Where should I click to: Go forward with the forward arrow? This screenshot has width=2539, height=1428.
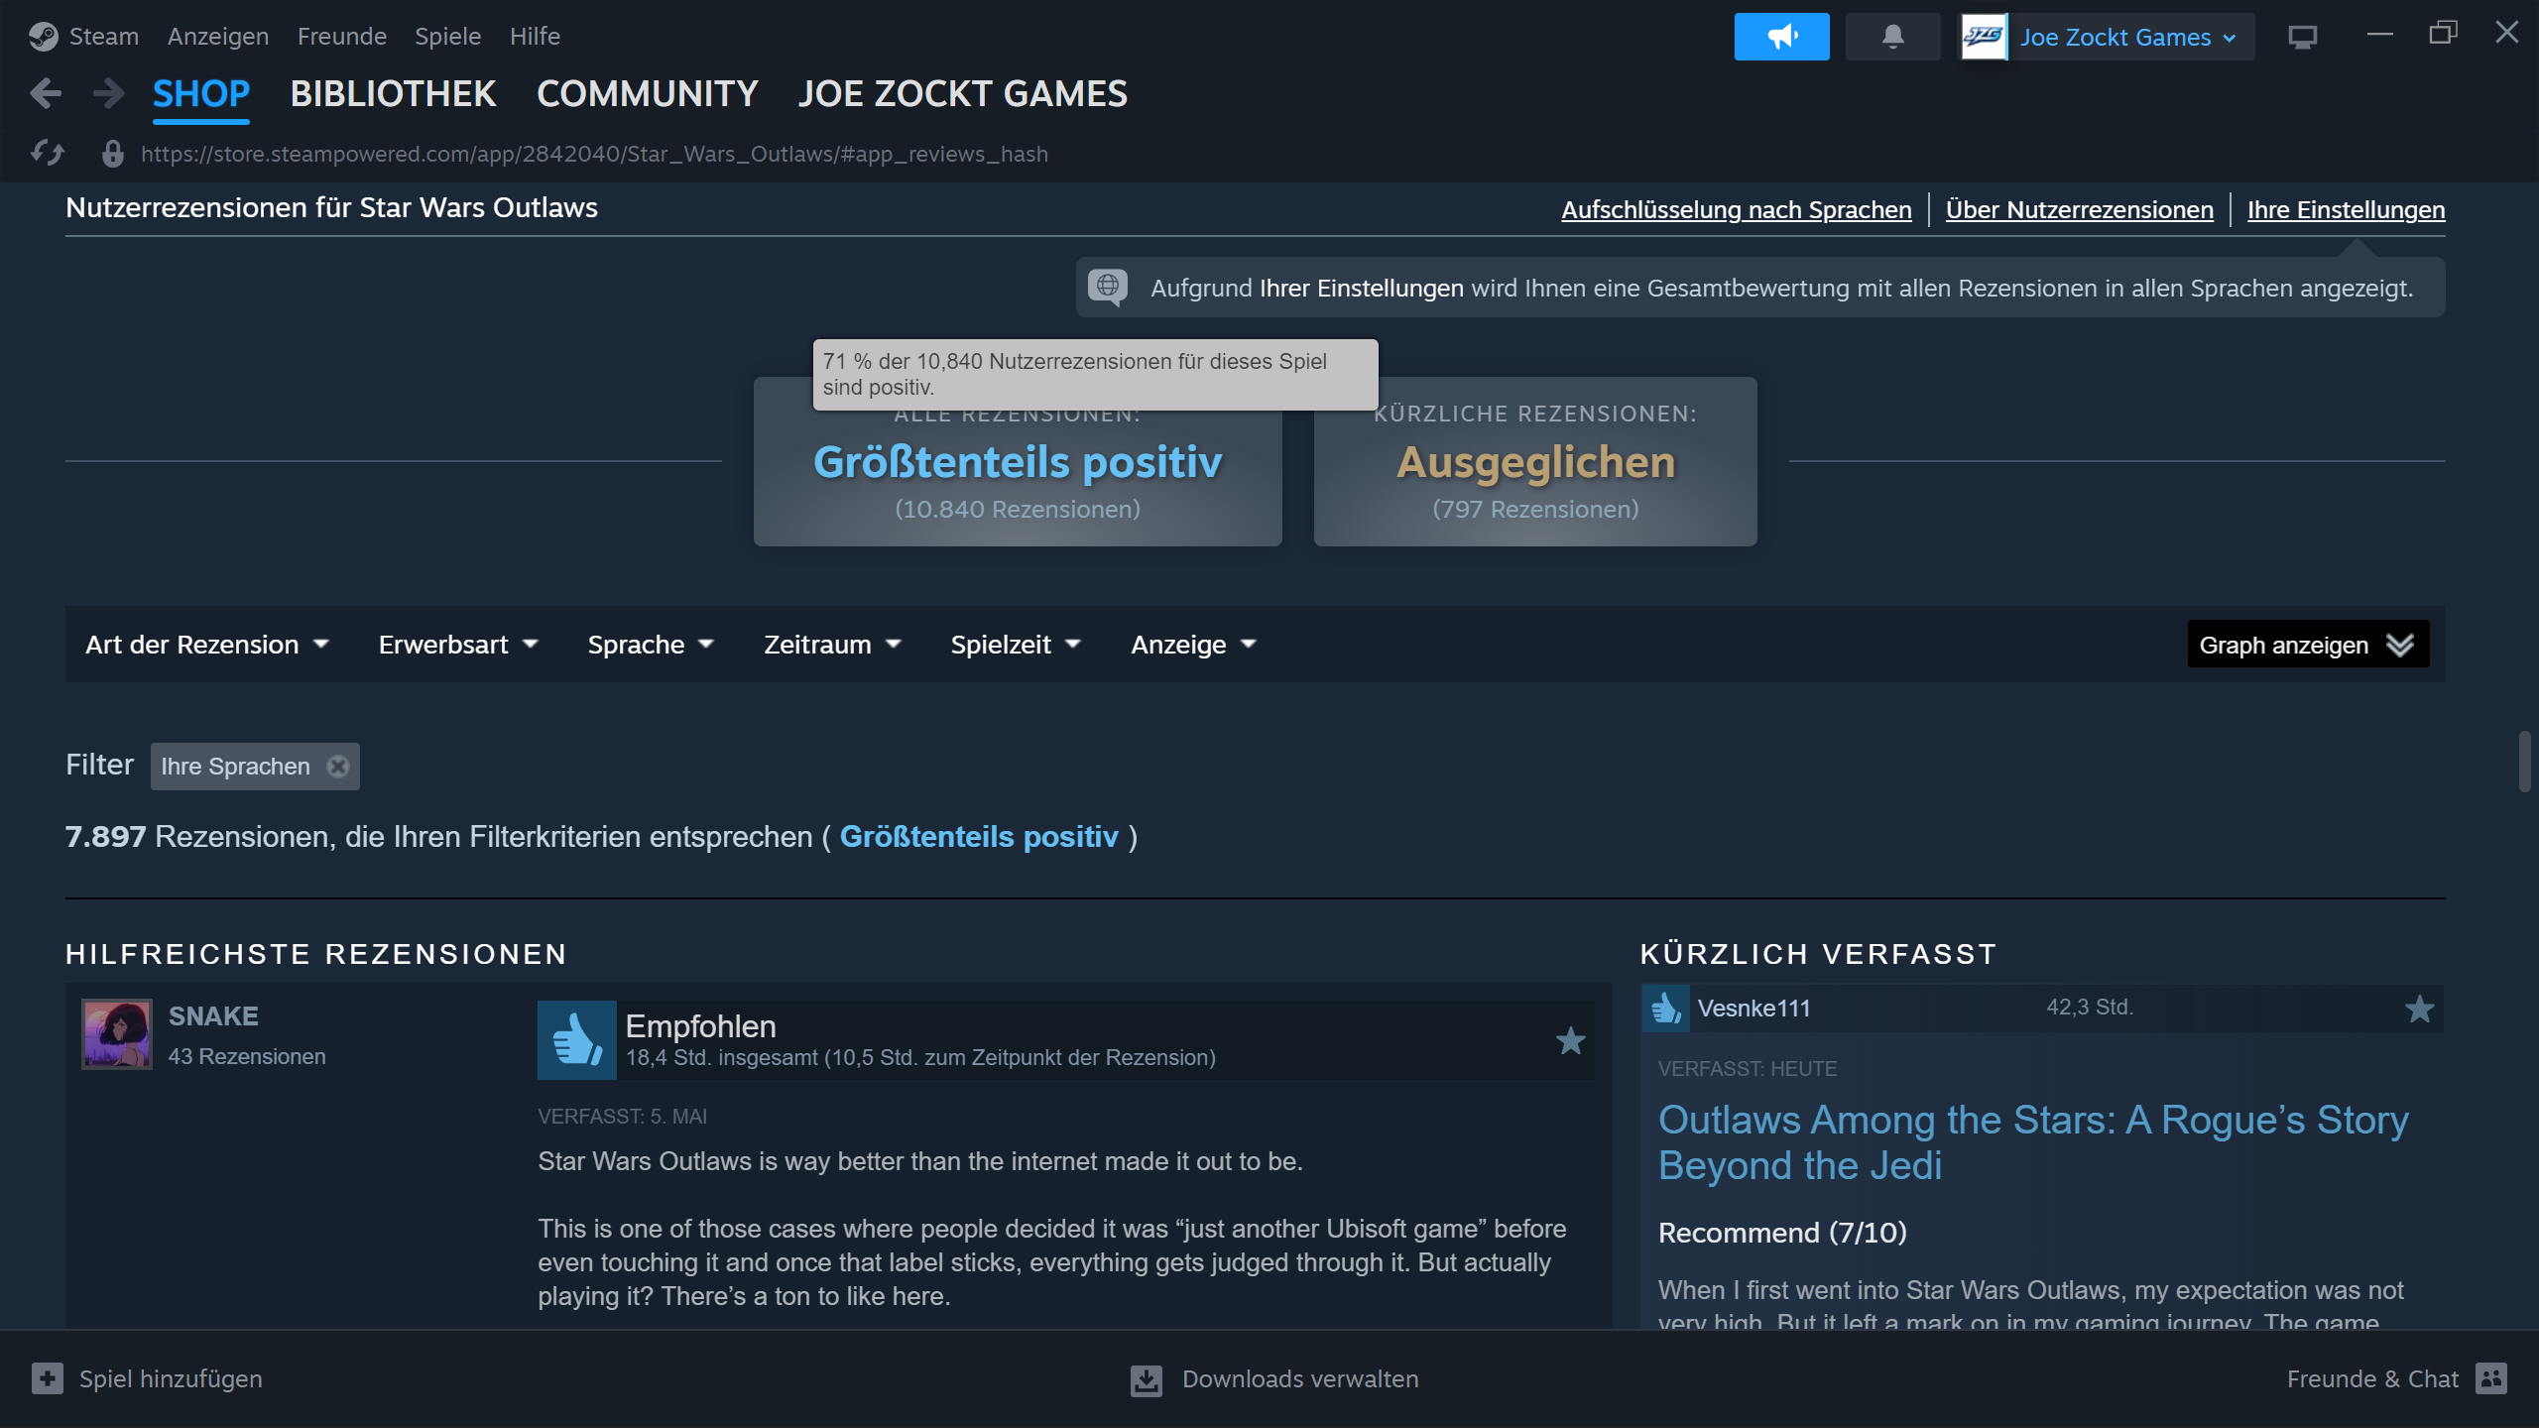pos(108,94)
